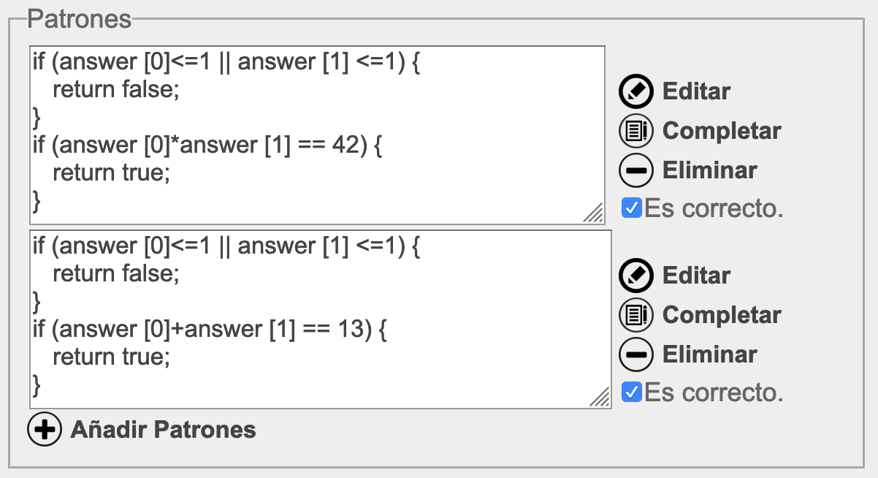Toggle 'Es correcto' checkbox of the second pattern

631,392
